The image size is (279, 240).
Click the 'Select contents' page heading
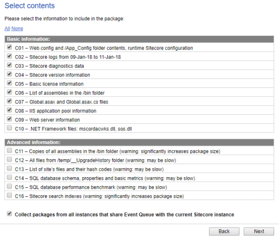29,6
